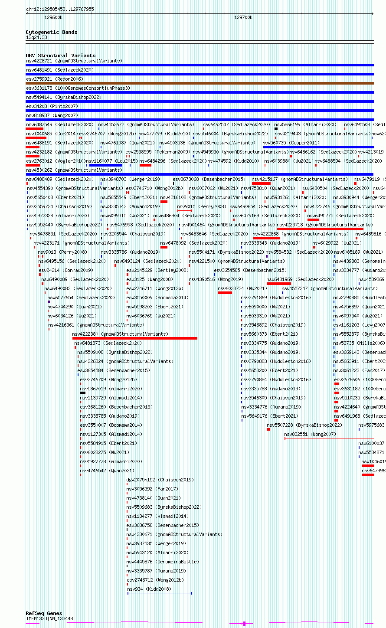Screen dimensions: 386x628
Task: Click nsv4746542 Quan2021 label
Action: tap(107, 471)
